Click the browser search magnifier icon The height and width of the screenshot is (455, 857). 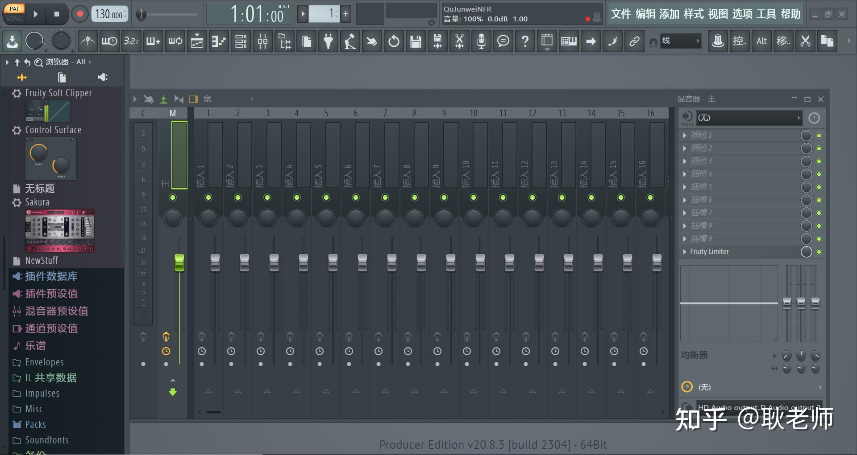click(38, 62)
